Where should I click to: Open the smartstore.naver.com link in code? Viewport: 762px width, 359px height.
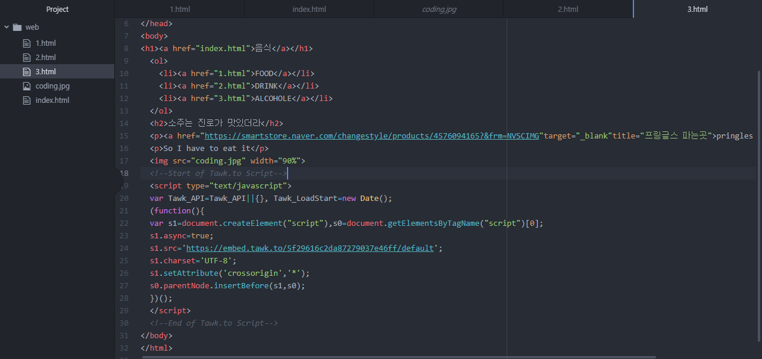point(372,136)
